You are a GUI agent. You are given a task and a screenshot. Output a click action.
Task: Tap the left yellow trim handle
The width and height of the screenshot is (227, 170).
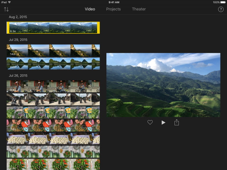(x=8, y=28)
